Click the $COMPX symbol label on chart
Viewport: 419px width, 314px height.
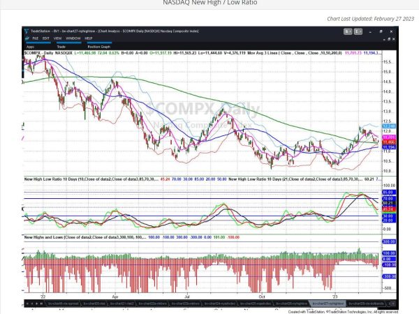(31, 52)
